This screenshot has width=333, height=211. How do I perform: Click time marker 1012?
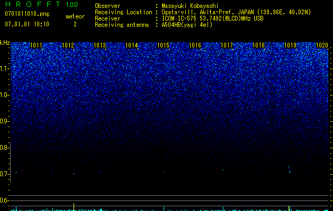(68, 45)
